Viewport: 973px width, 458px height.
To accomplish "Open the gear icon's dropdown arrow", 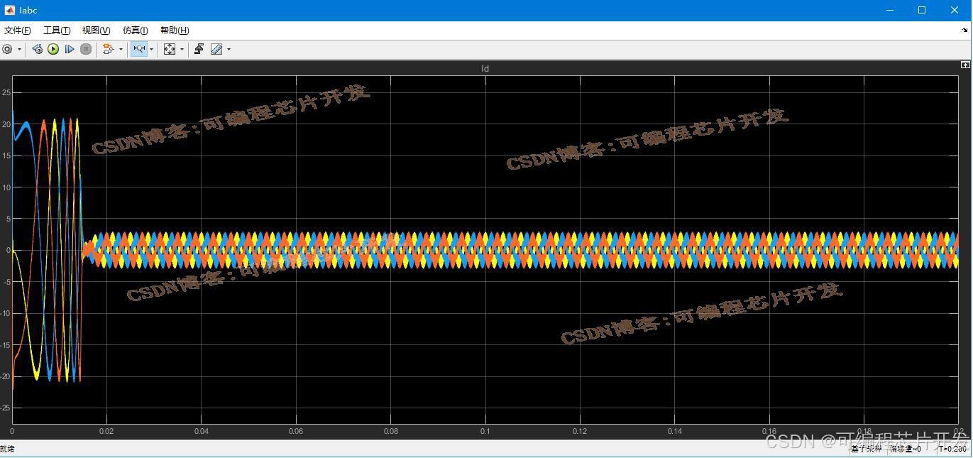I will (19, 49).
